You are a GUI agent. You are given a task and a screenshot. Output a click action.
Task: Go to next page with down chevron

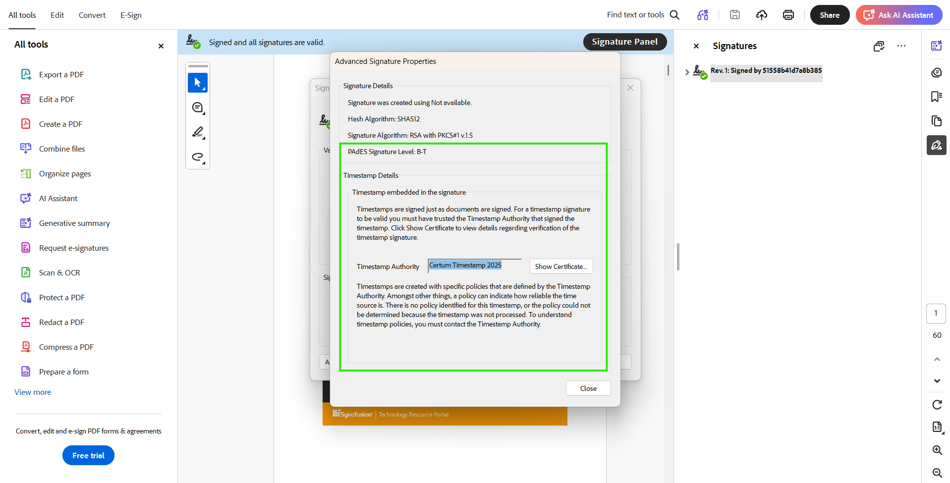937,381
